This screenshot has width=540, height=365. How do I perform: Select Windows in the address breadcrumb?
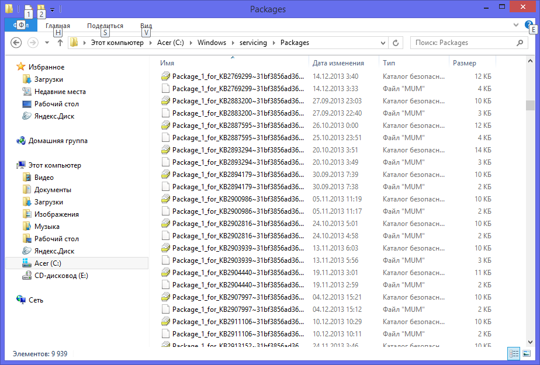[212, 43]
